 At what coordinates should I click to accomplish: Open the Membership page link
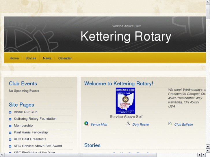tap(23, 126)
